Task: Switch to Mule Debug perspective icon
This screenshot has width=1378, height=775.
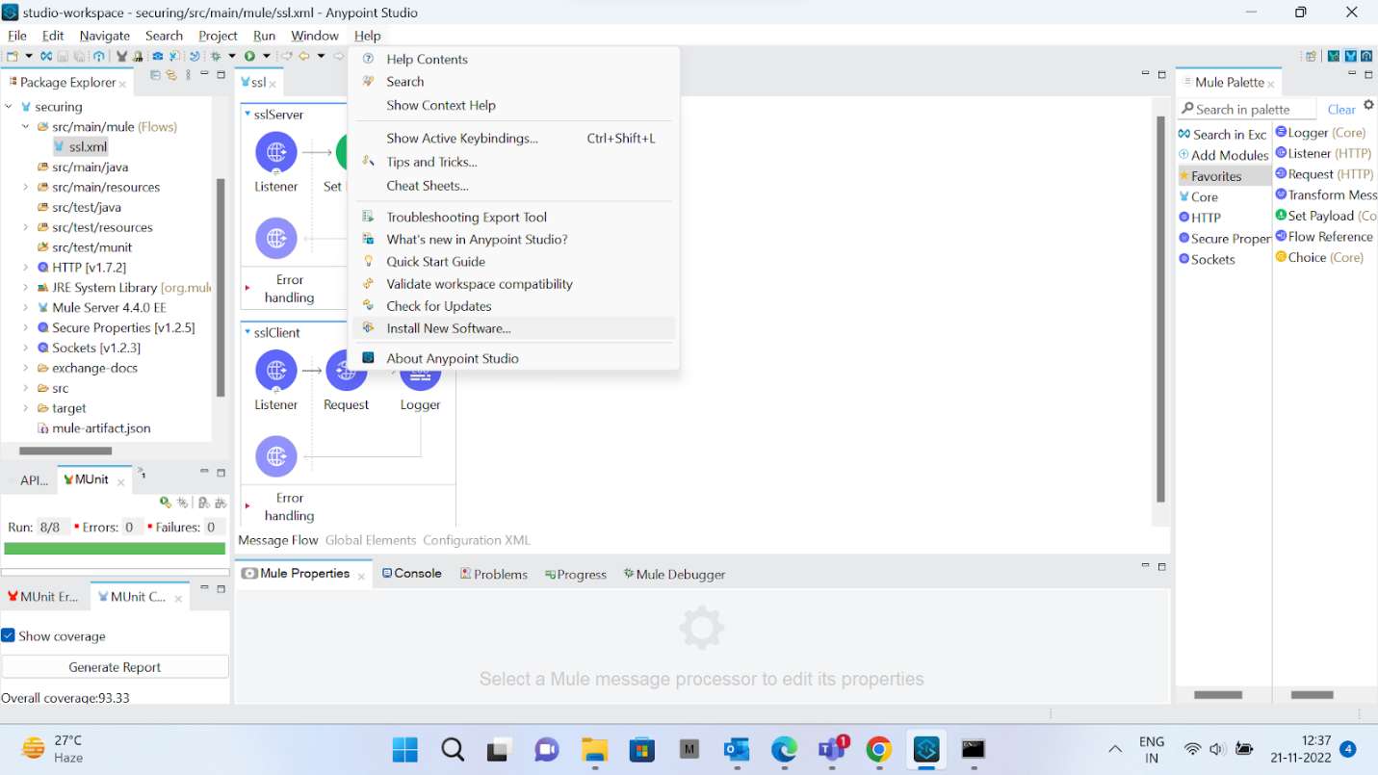Action: click(x=1334, y=56)
